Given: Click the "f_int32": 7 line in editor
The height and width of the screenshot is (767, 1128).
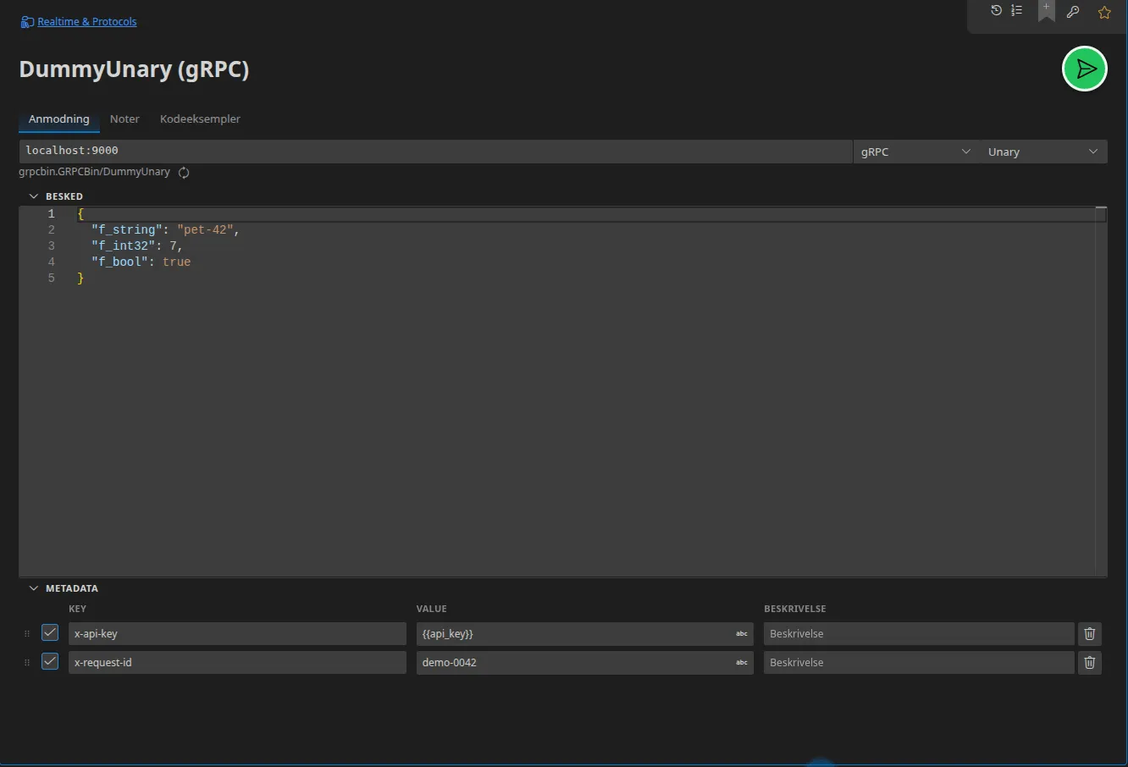Looking at the screenshot, I should 136,246.
